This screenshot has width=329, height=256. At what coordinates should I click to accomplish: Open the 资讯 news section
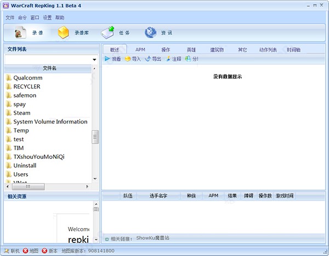click(x=158, y=33)
